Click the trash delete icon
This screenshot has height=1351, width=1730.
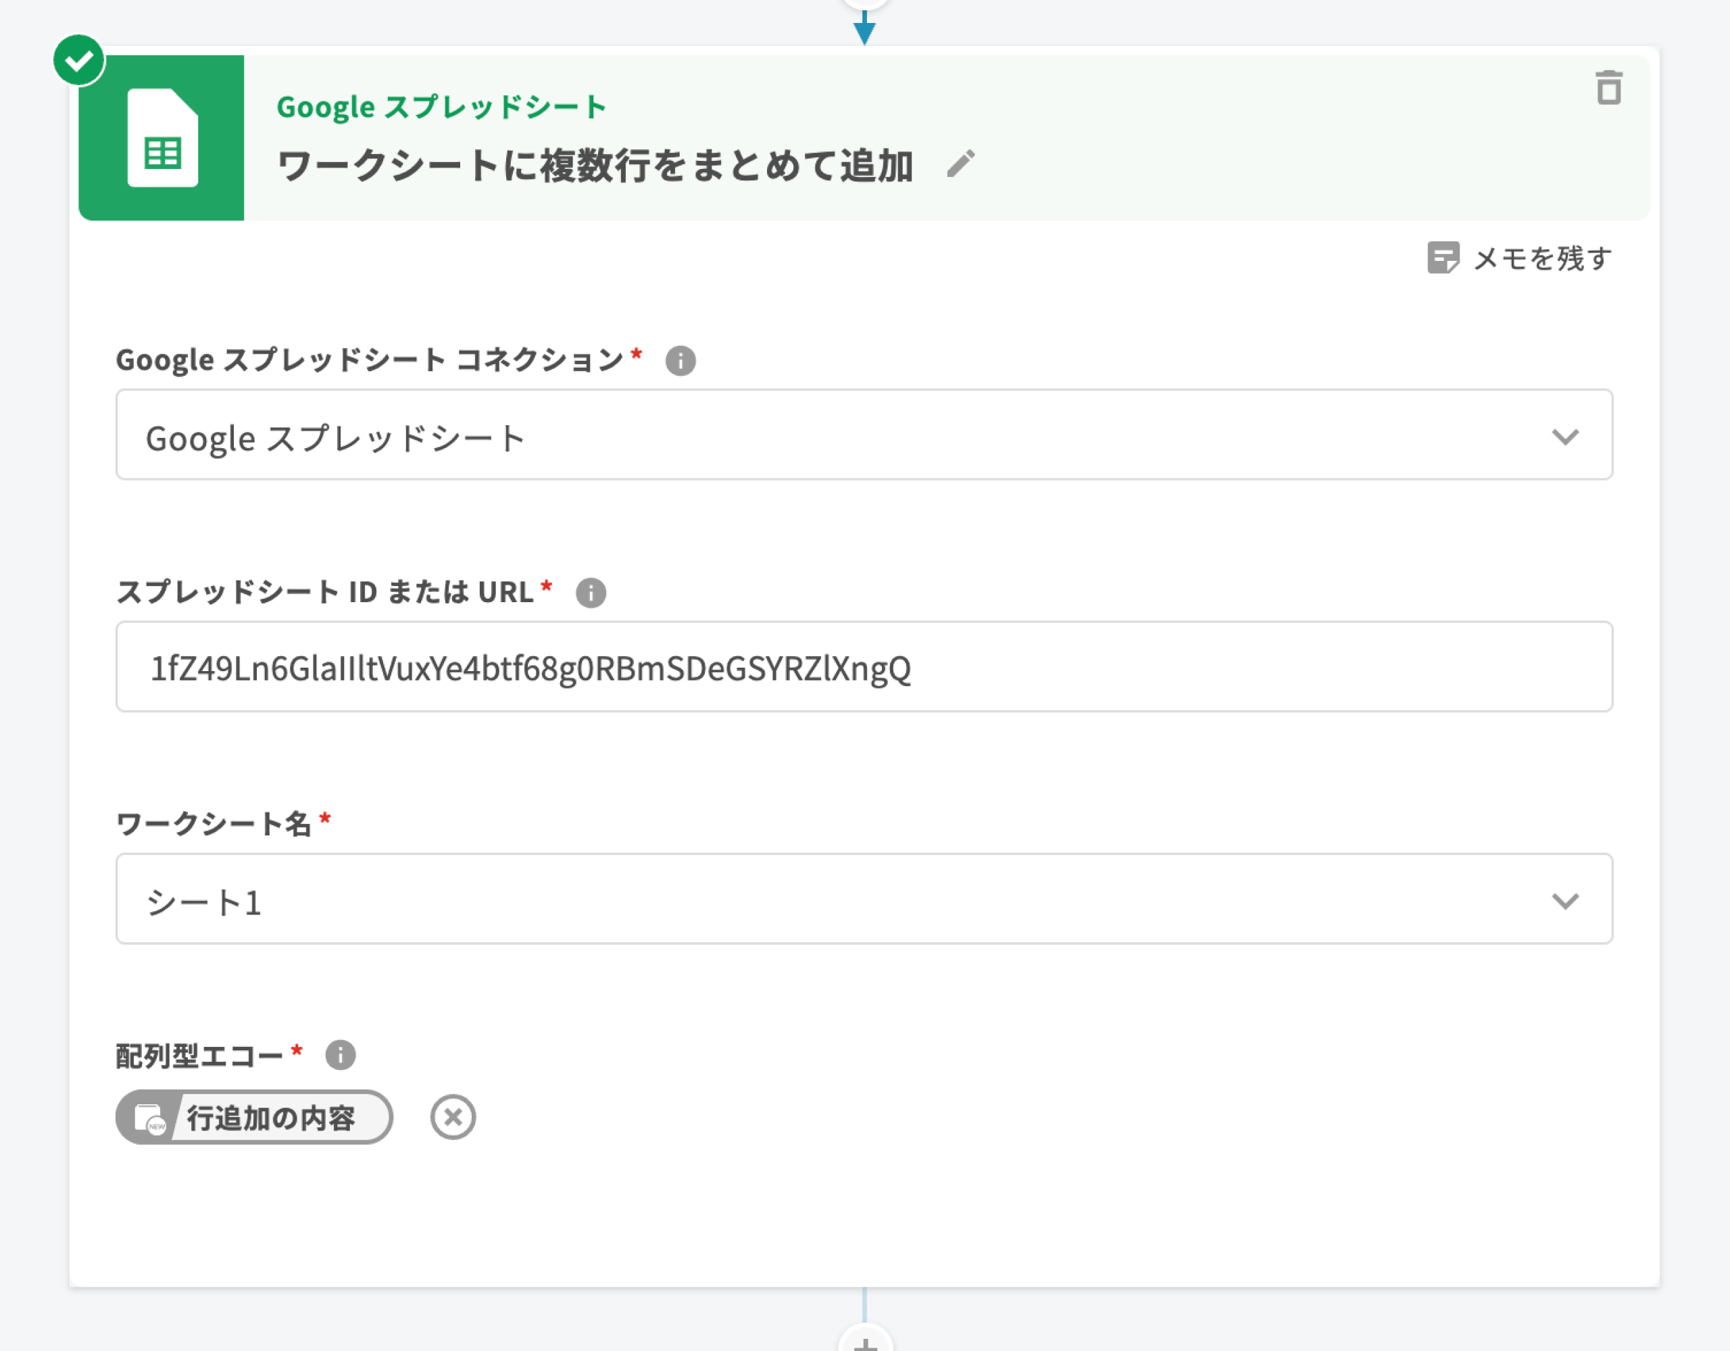pos(1608,88)
